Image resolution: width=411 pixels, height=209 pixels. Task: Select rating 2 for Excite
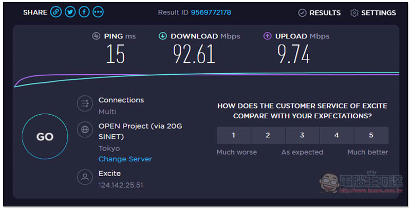coord(268,135)
